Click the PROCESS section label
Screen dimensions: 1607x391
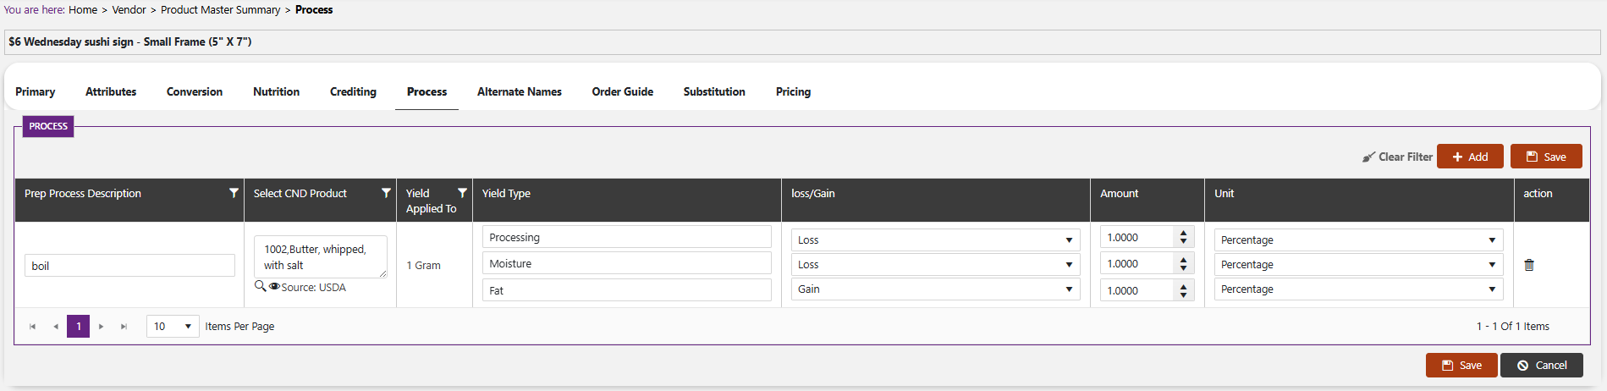(x=48, y=126)
